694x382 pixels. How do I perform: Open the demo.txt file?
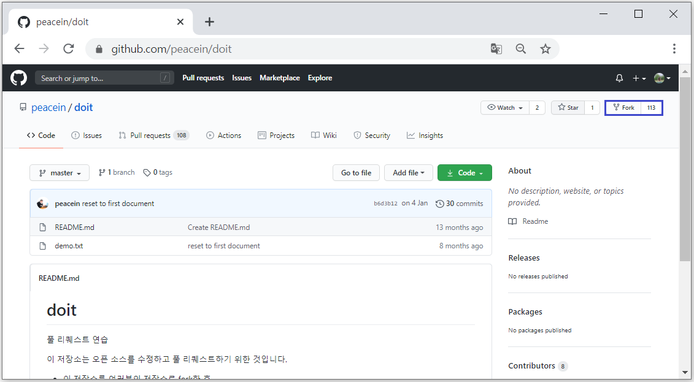[69, 246]
